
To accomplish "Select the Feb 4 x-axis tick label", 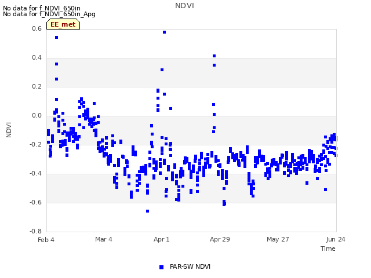I will pos(46,240).
